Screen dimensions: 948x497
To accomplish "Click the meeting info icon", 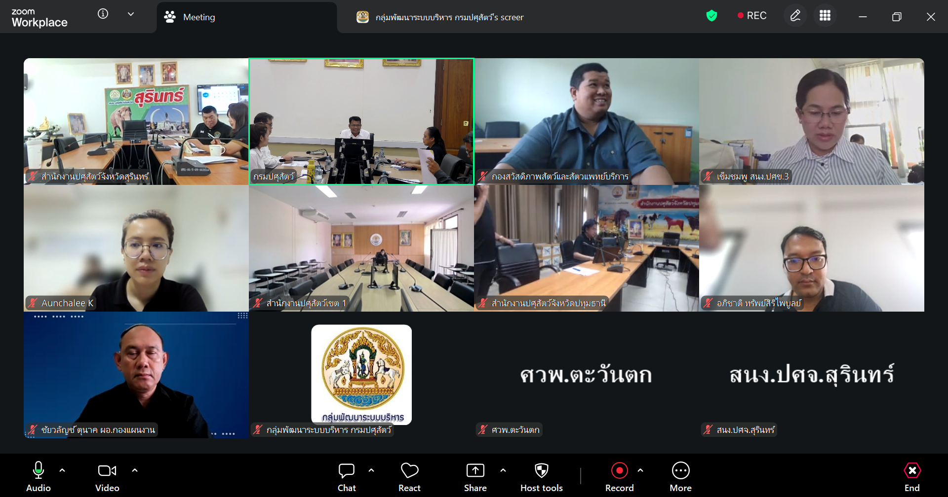I will [x=103, y=14].
